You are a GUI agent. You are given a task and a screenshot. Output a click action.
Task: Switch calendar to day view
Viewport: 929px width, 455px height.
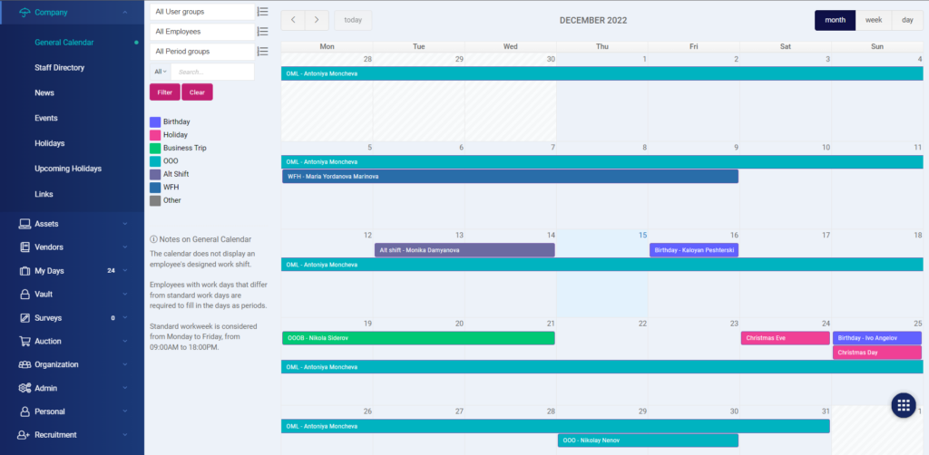[x=907, y=20]
